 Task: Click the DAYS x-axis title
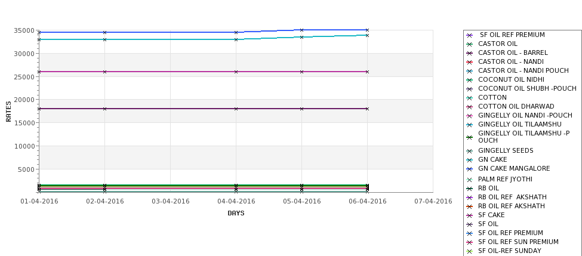pyautogui.click(x=236, y=214)
